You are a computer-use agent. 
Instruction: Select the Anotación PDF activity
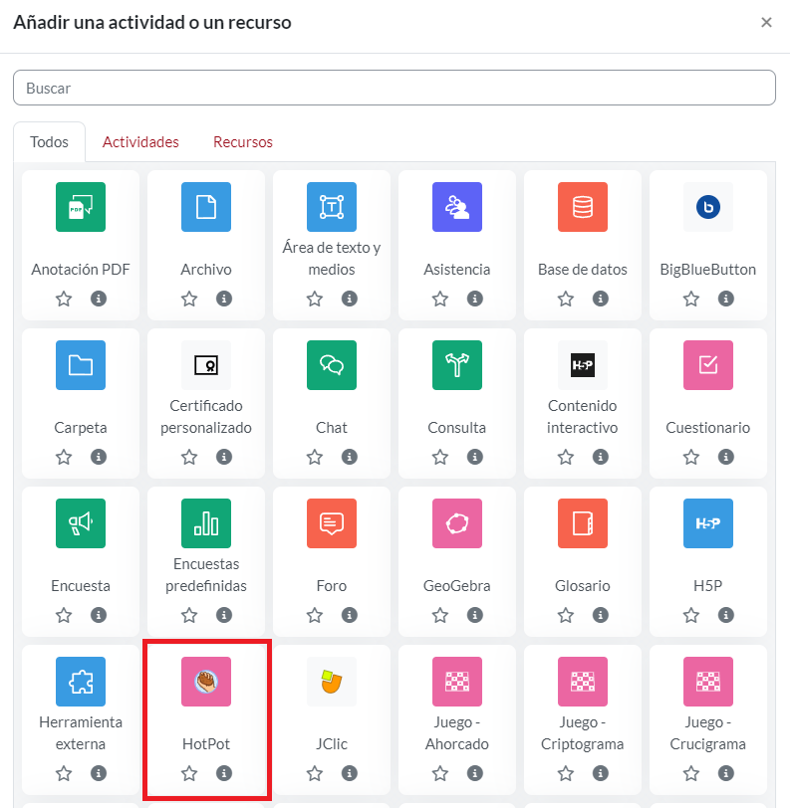tap(81, 207)
